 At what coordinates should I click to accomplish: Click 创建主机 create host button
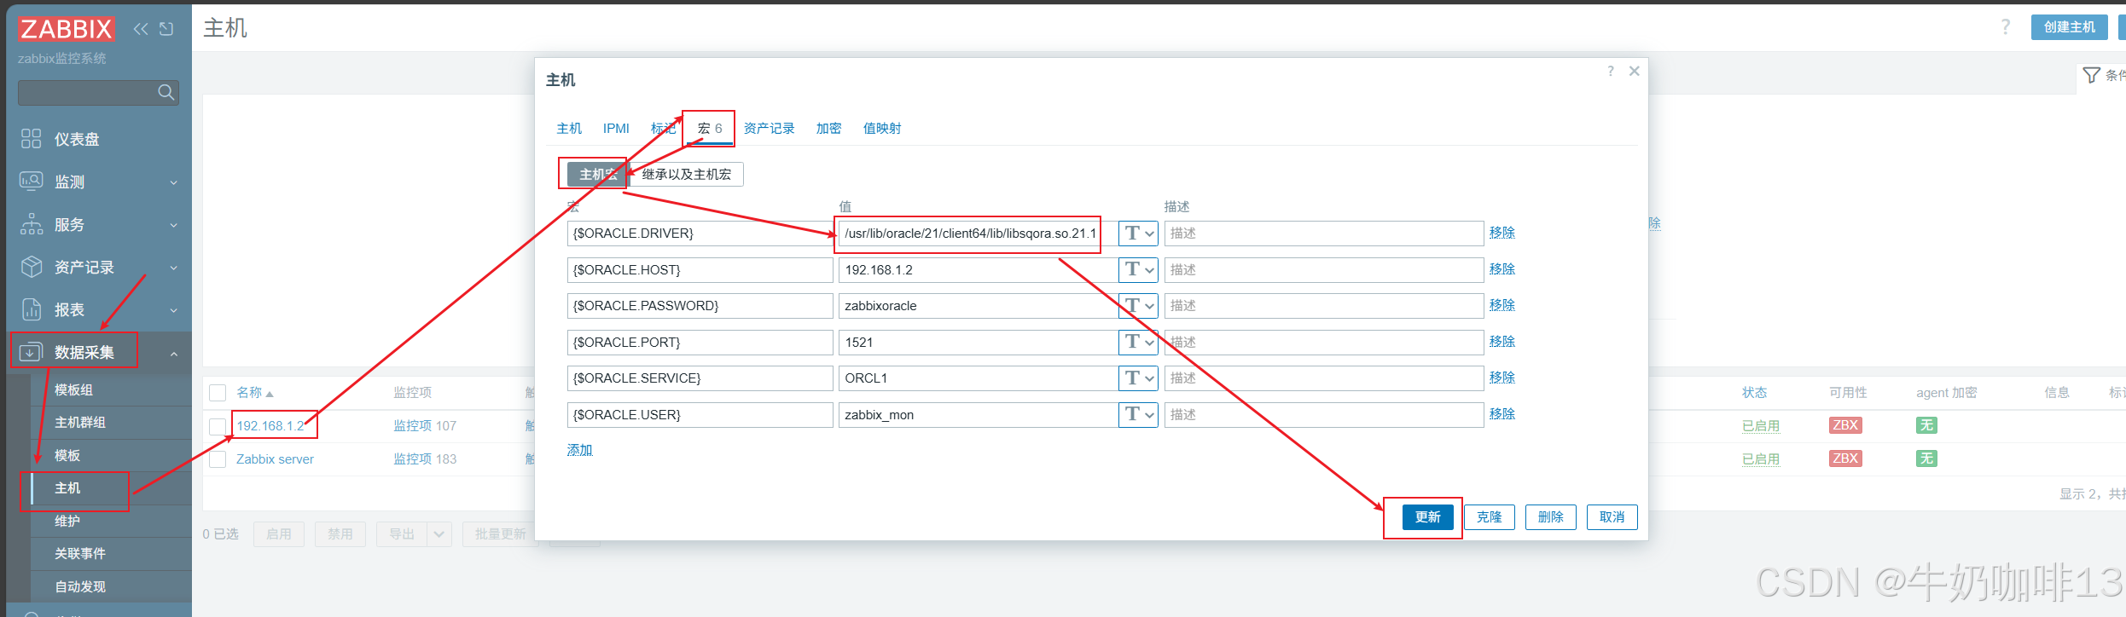coord(2070,27)
